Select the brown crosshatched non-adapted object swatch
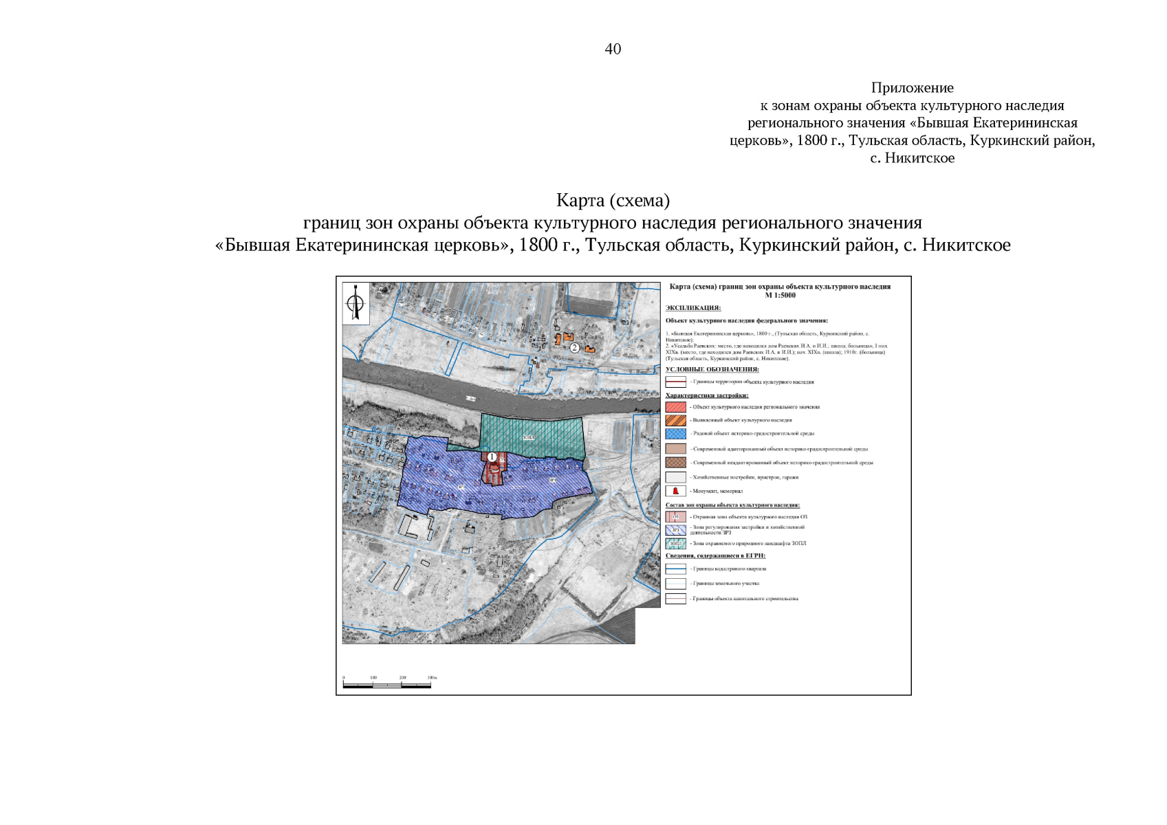 coord(675,463)
